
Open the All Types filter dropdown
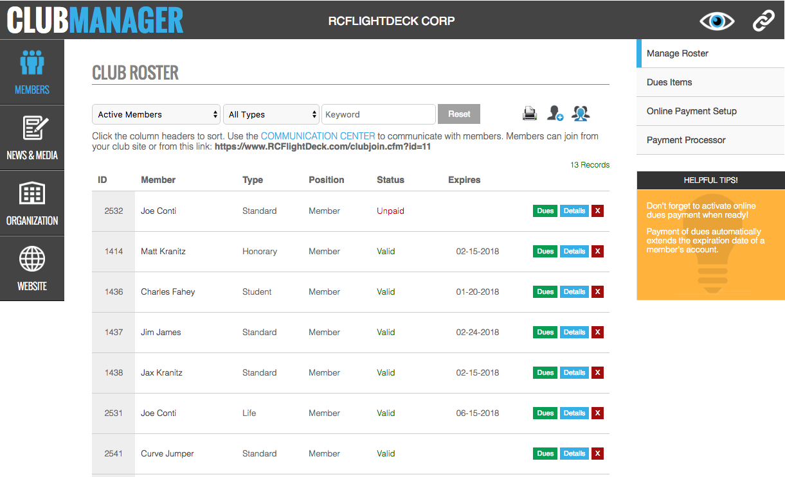pos(271,114)
